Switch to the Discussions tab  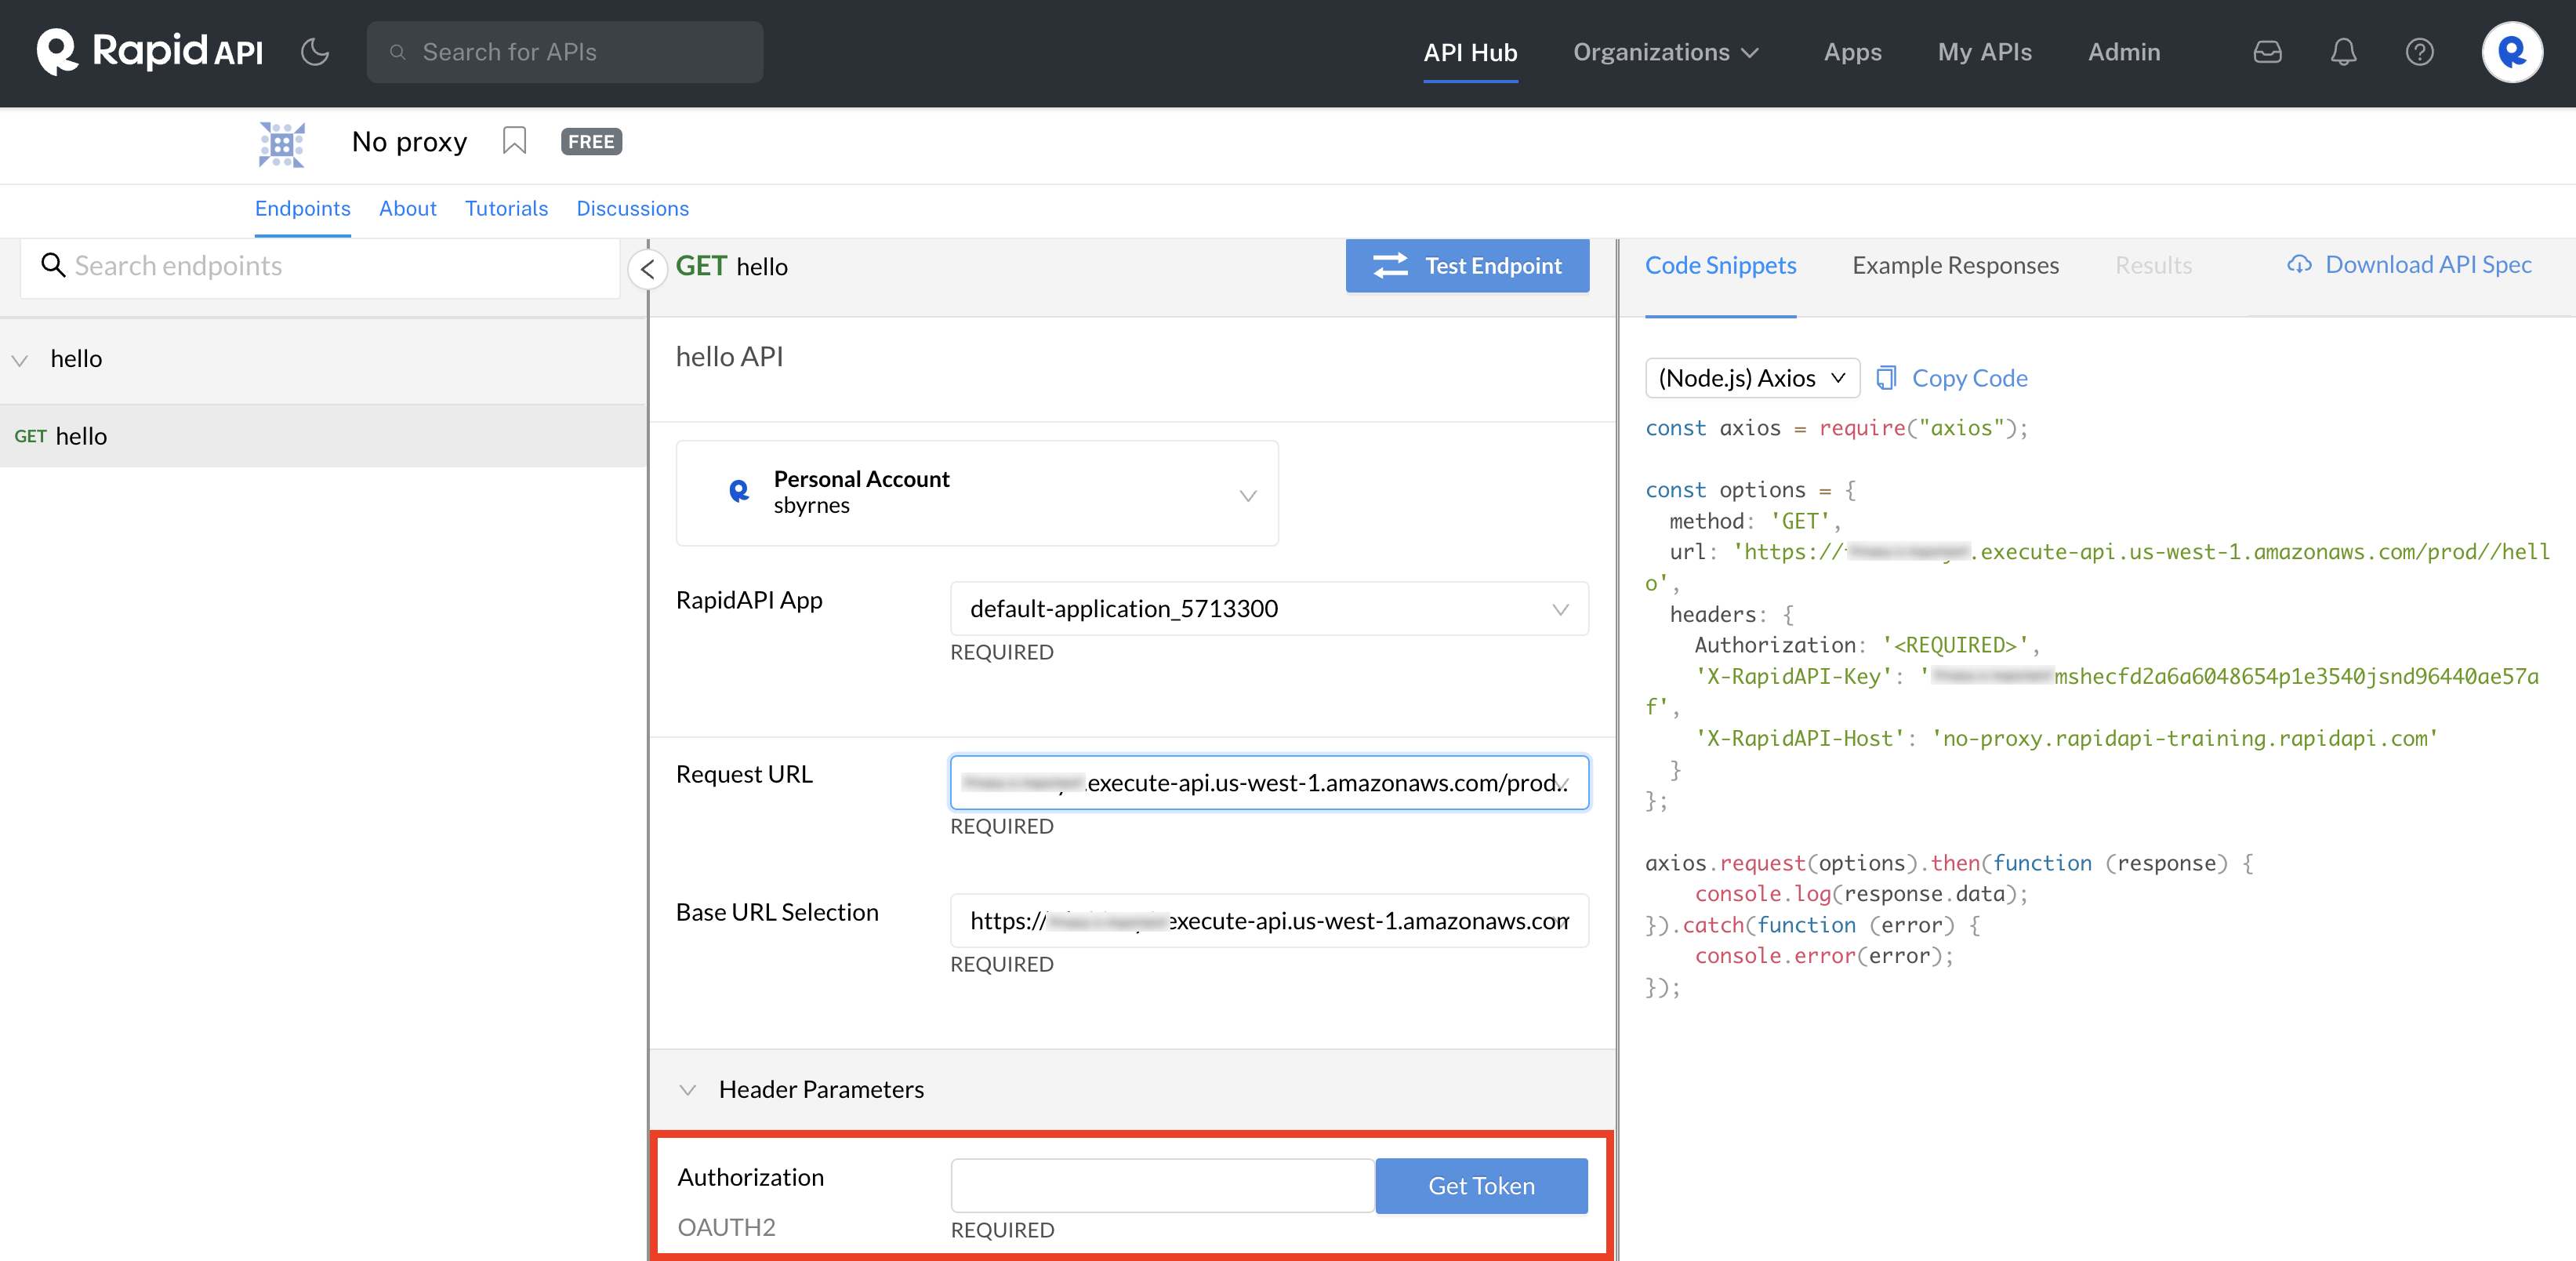point(632,208)
